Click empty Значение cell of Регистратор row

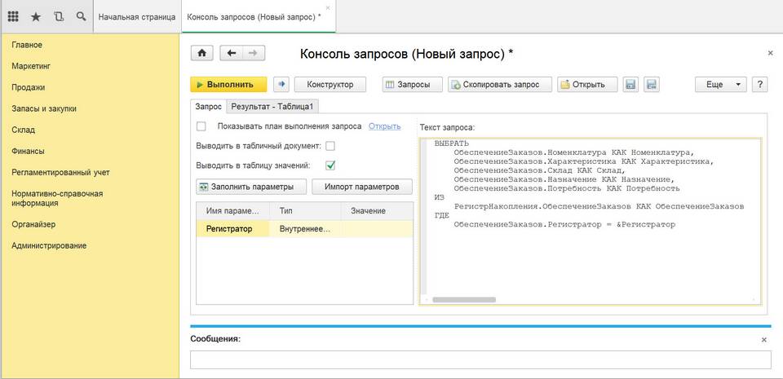coord(377,229)
